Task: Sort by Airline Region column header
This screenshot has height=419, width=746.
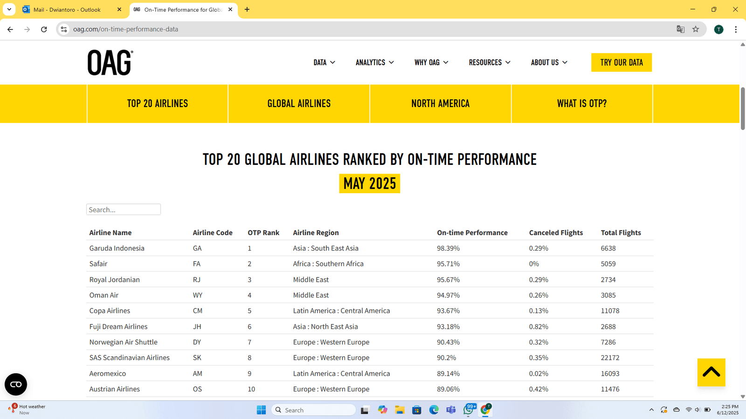Action: 316,233
